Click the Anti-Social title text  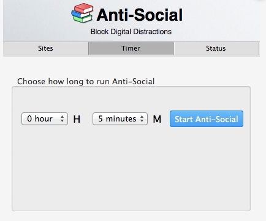click(x=140, y=15)
